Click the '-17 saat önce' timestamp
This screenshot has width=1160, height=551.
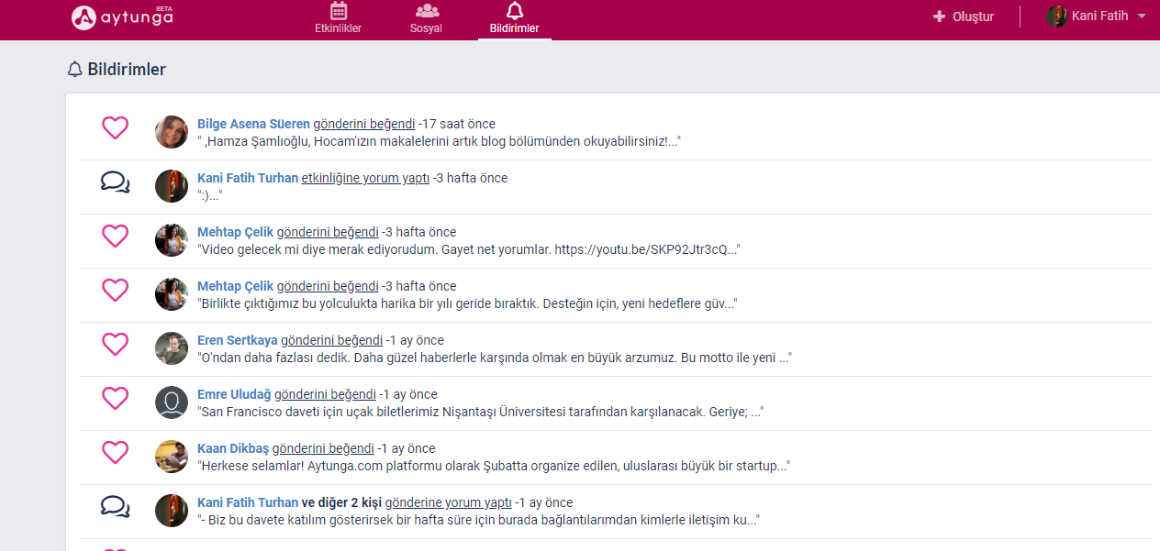(x=457, y=124)
